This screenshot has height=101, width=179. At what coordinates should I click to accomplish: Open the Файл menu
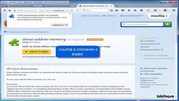4,2
